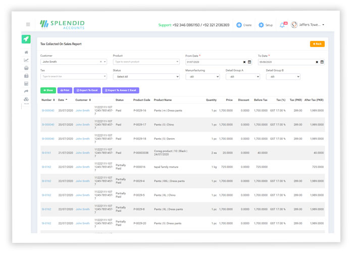
Task: Open the Setup menu
Action: click(265, 25)
